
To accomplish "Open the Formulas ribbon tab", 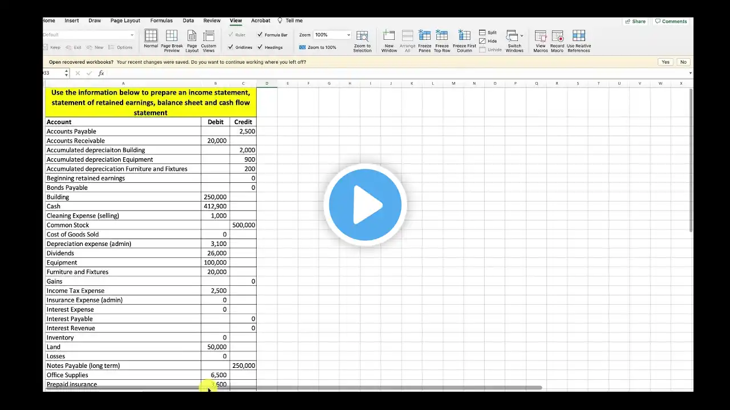I will pyautogui.click(x=161, y=20).
